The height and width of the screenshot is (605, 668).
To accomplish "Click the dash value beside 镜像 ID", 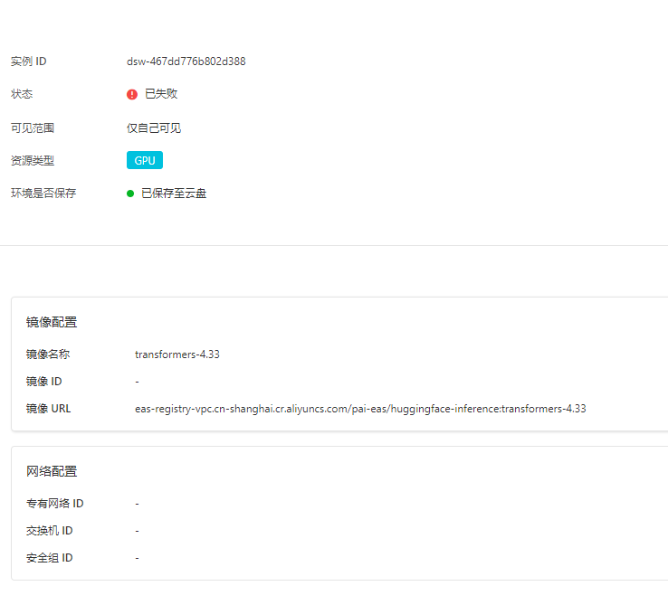I will pos(138,382).
